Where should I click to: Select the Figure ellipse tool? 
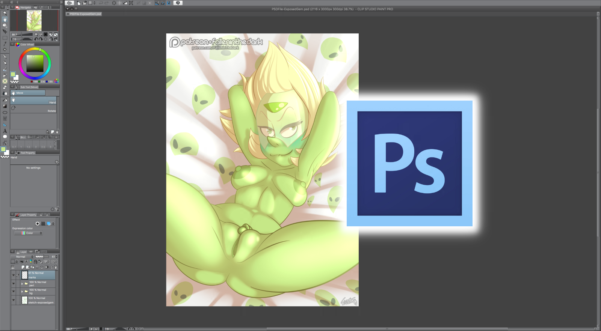(5, 113)
